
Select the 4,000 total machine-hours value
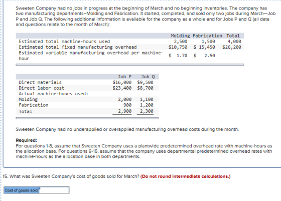tap(234, 42)
